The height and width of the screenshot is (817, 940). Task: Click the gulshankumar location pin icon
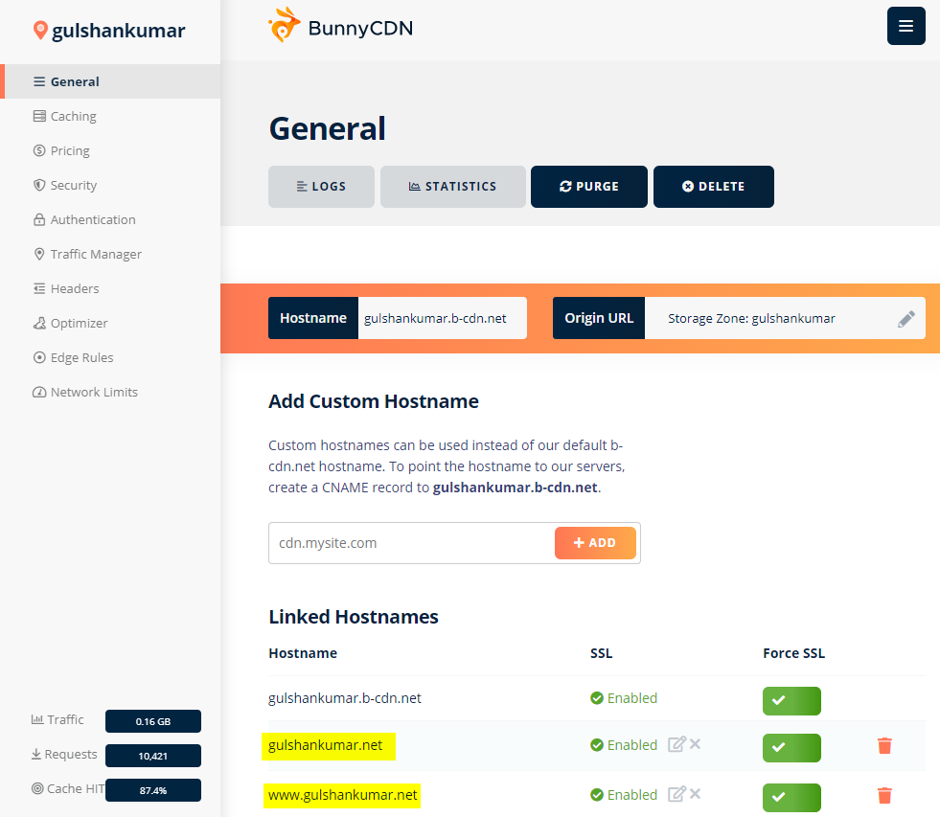tap(40, 31)
